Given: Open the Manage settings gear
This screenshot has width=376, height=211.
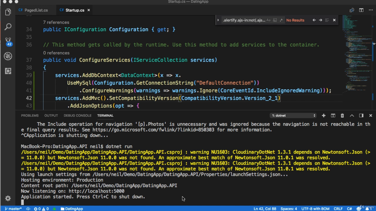Looking at the screenshot, I should pos(8,198).
